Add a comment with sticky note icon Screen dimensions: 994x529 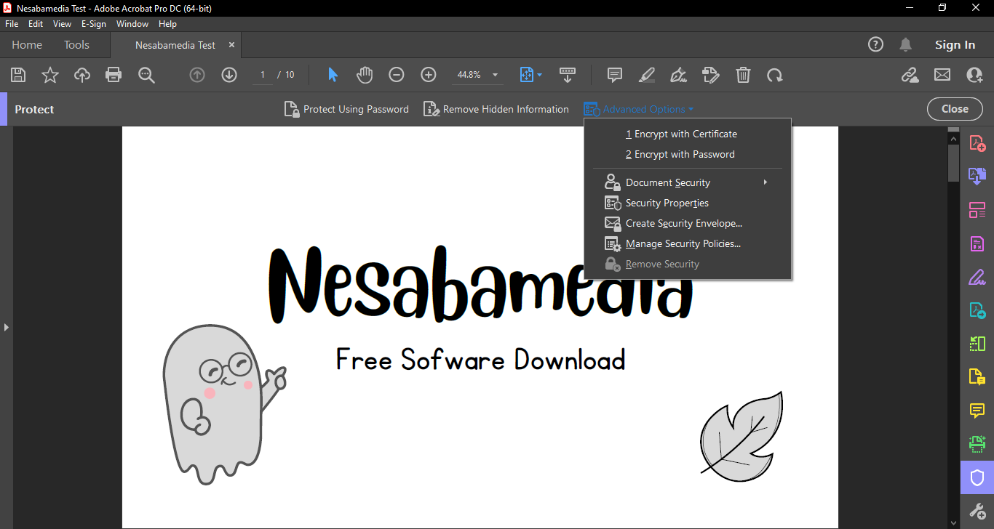tap(615, 75)
